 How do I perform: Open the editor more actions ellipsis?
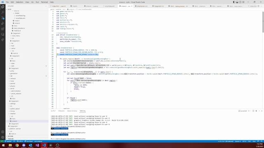(x=262, y=6)
